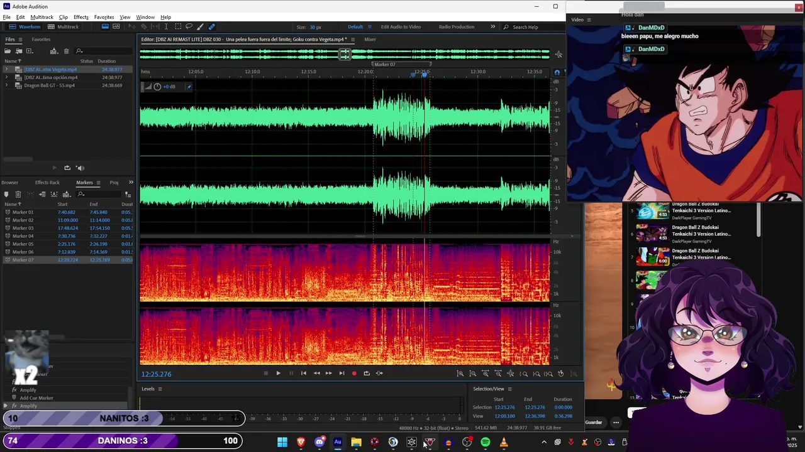Click the Search Help field
The width and height of the screenshot is (805, 452).
pyautogui.click(x=535, y=27)
